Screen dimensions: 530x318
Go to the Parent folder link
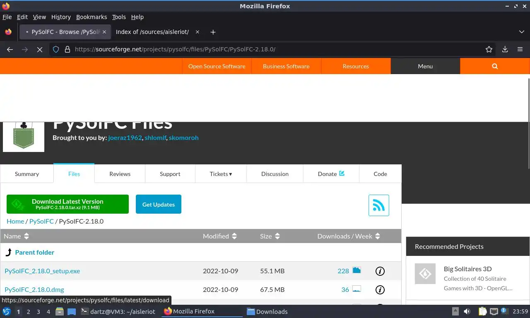[35, 252]
